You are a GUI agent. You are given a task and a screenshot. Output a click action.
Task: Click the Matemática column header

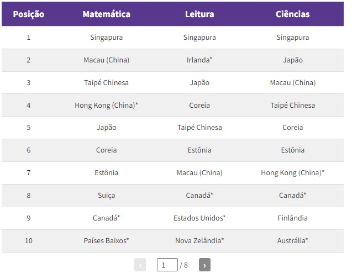[x=106, y=14]
